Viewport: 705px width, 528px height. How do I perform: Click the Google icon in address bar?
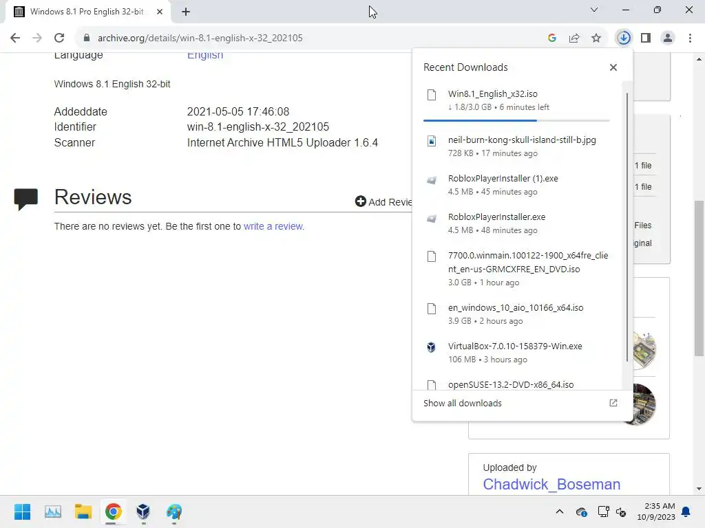[552, 38]
